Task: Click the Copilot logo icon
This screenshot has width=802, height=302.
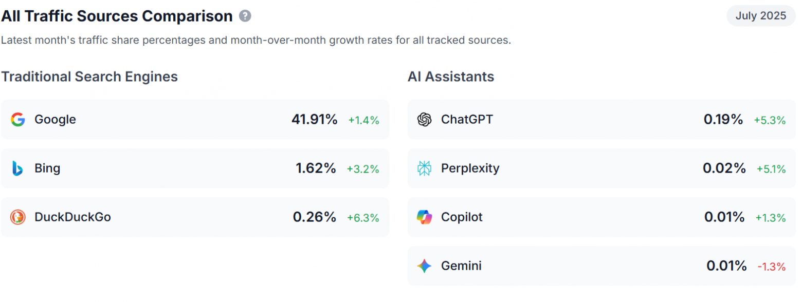Action: pos(424,217)
